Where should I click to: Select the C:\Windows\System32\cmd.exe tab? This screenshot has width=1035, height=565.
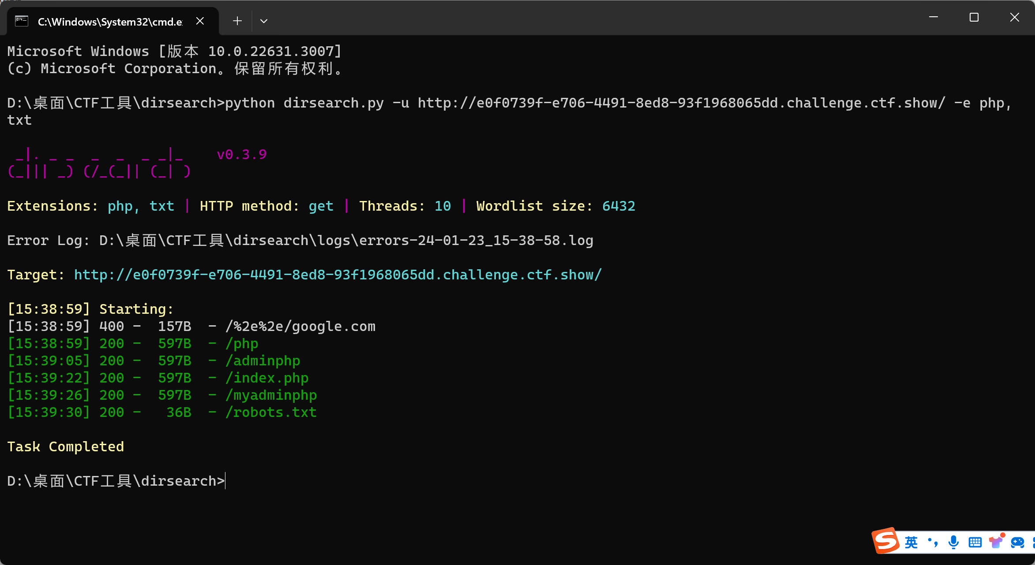tap(110, 22)
